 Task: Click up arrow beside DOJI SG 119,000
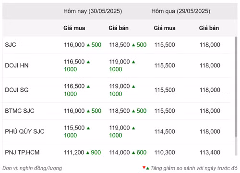coord(133,86)
